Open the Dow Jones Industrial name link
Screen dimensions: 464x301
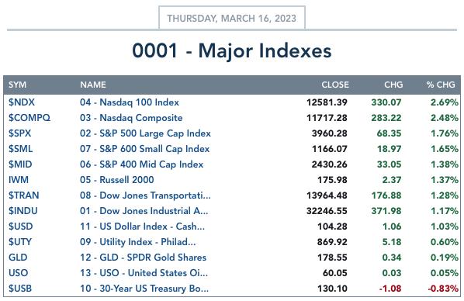(x=144, y=211)
